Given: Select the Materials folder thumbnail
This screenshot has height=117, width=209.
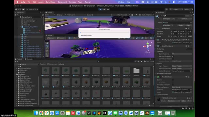Looking at the screenshot, I should coord(137,71).
